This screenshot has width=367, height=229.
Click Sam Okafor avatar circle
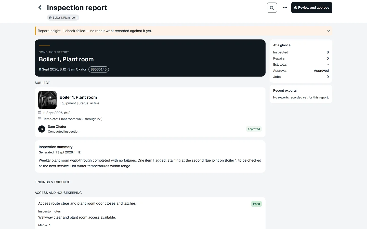click(42, 129)
